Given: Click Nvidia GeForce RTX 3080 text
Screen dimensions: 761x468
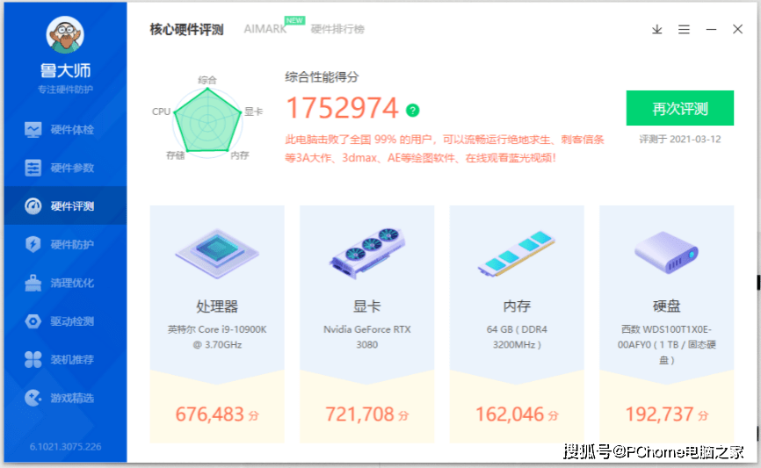Looking at the screenshot, I should point(367,337).
